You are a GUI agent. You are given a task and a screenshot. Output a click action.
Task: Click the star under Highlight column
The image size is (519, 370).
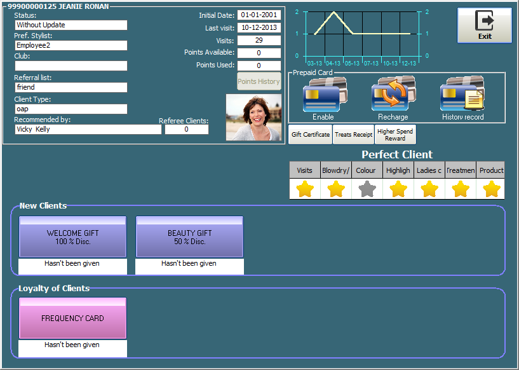[398, 189]
